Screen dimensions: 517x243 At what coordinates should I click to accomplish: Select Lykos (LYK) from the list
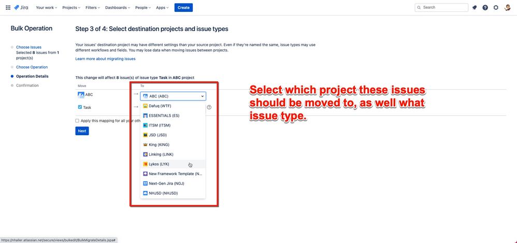[173, 164]
